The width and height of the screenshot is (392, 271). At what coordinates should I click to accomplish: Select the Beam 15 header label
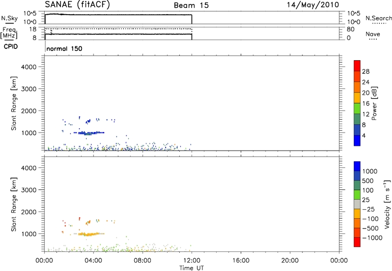point(191,5)
